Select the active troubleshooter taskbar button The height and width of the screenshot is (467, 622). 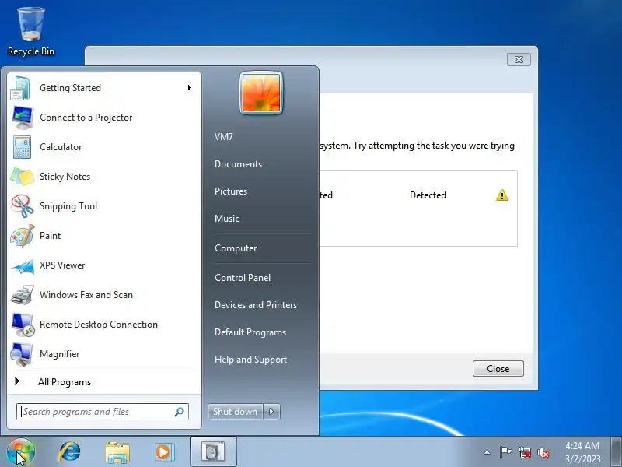[213, 452]
